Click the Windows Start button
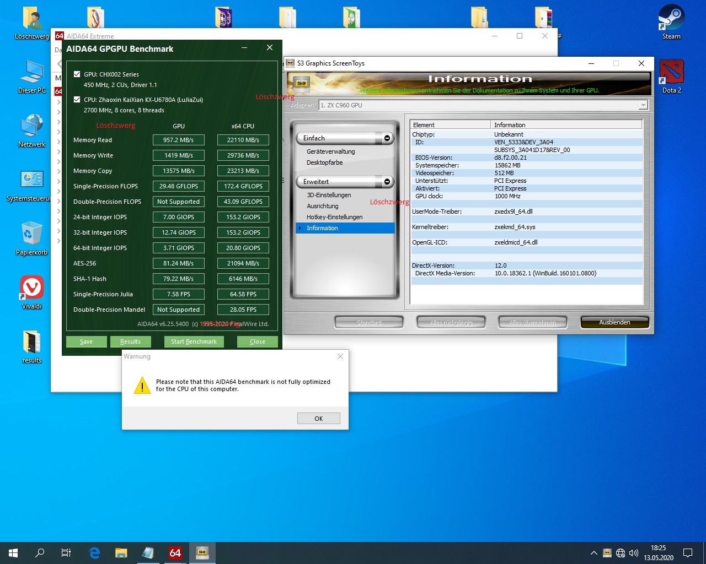Screen dimensions: 706x564 (x=13, y=552)
